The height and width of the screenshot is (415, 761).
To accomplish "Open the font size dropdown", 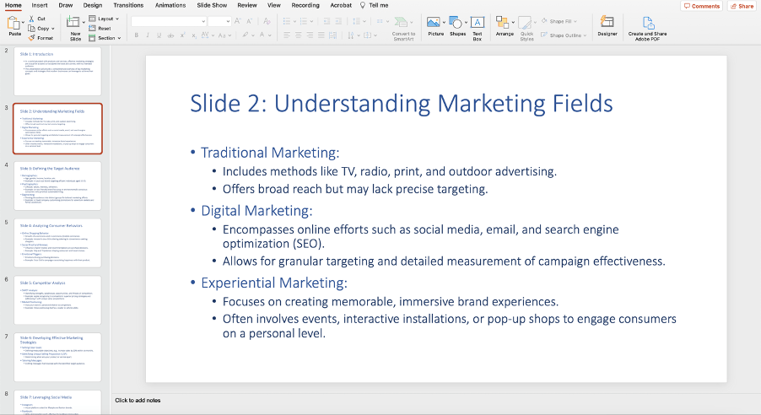I will (x=228, y=21).
